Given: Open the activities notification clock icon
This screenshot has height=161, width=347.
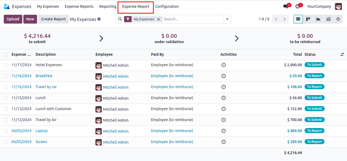Looking at the screenshot, I should click(298, 6).
